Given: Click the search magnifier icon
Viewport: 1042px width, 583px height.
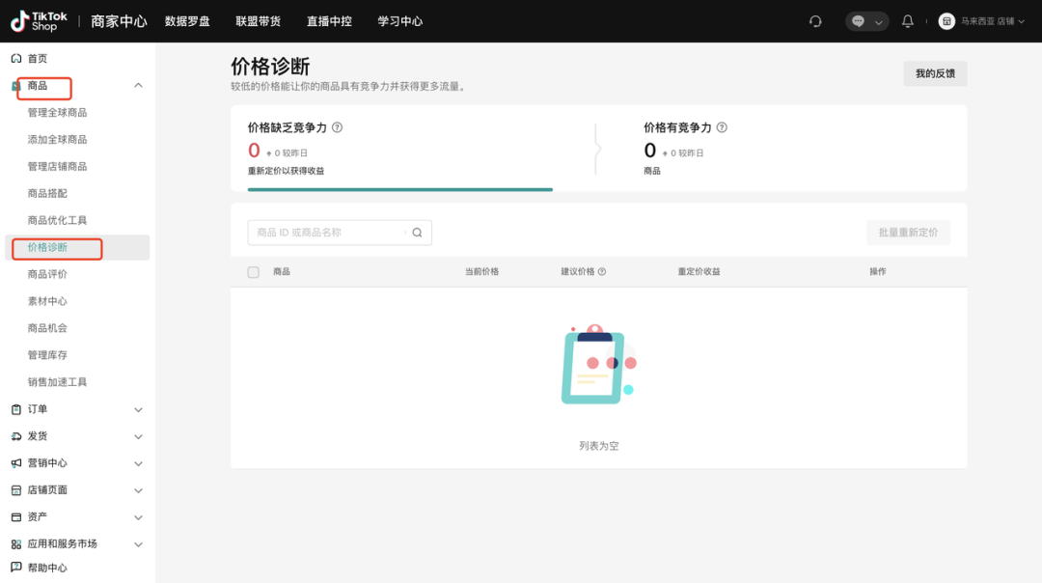Looking at the screenshot, I should click(x=417, y=232).
